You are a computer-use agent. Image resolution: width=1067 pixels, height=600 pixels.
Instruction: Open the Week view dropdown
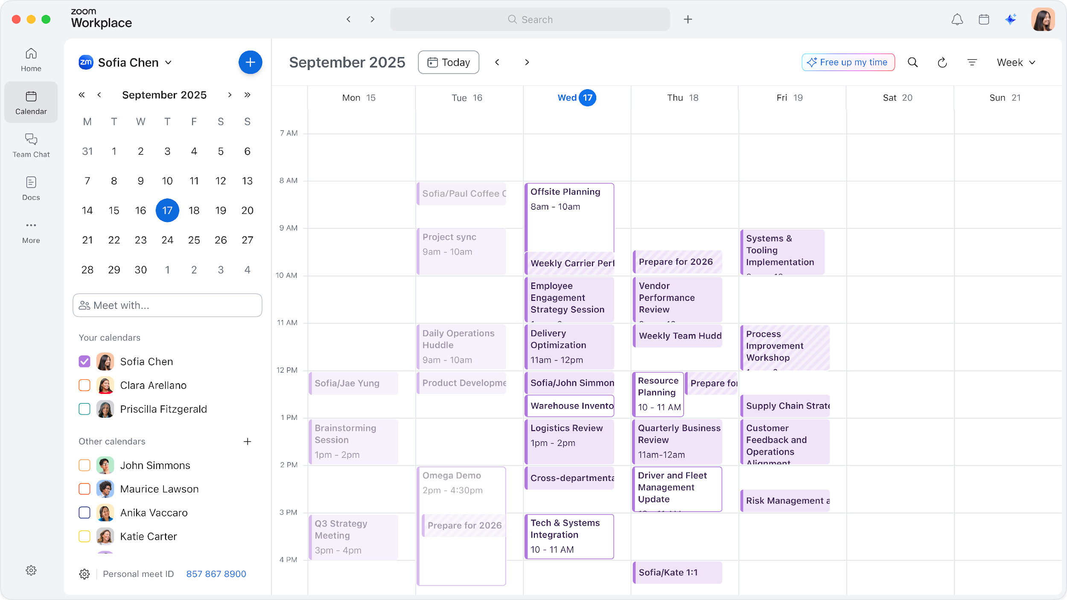pyautogui.click(x=1016, y=63)
